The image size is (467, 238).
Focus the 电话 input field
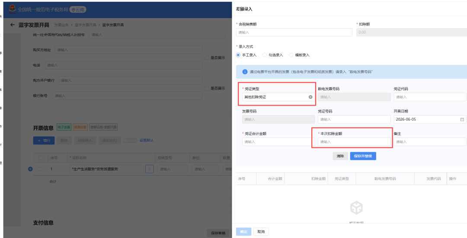point(123,65)
